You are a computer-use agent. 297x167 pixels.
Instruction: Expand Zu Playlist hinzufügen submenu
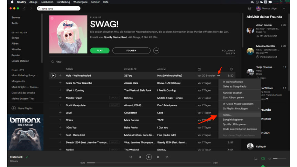pyautogui.click(x=240, y=109)
